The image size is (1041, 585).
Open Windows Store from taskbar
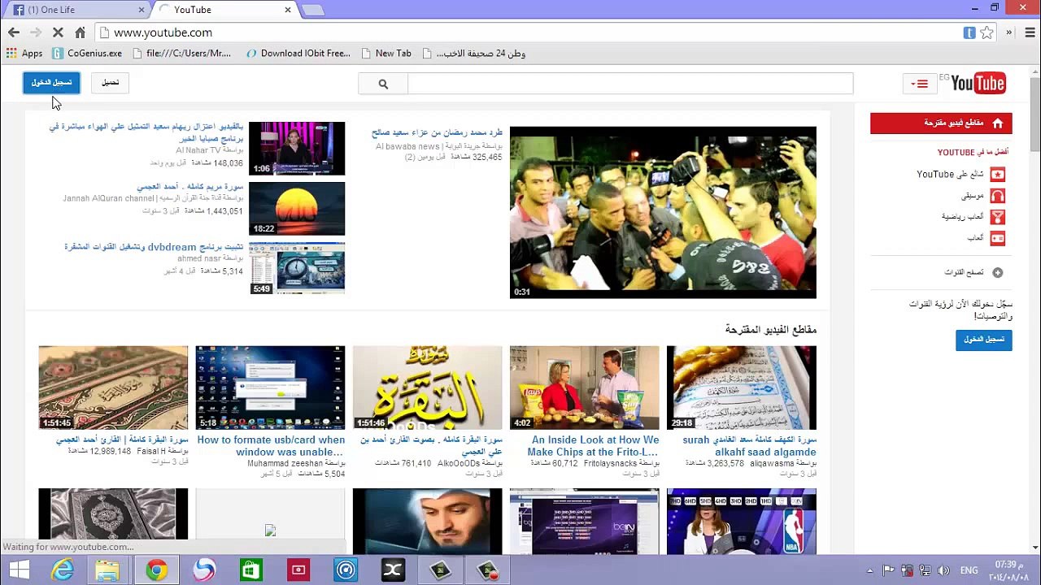(x=250, y=570)
